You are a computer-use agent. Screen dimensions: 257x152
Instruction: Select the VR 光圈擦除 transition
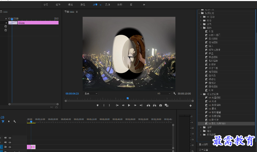[x=215, y=98]
